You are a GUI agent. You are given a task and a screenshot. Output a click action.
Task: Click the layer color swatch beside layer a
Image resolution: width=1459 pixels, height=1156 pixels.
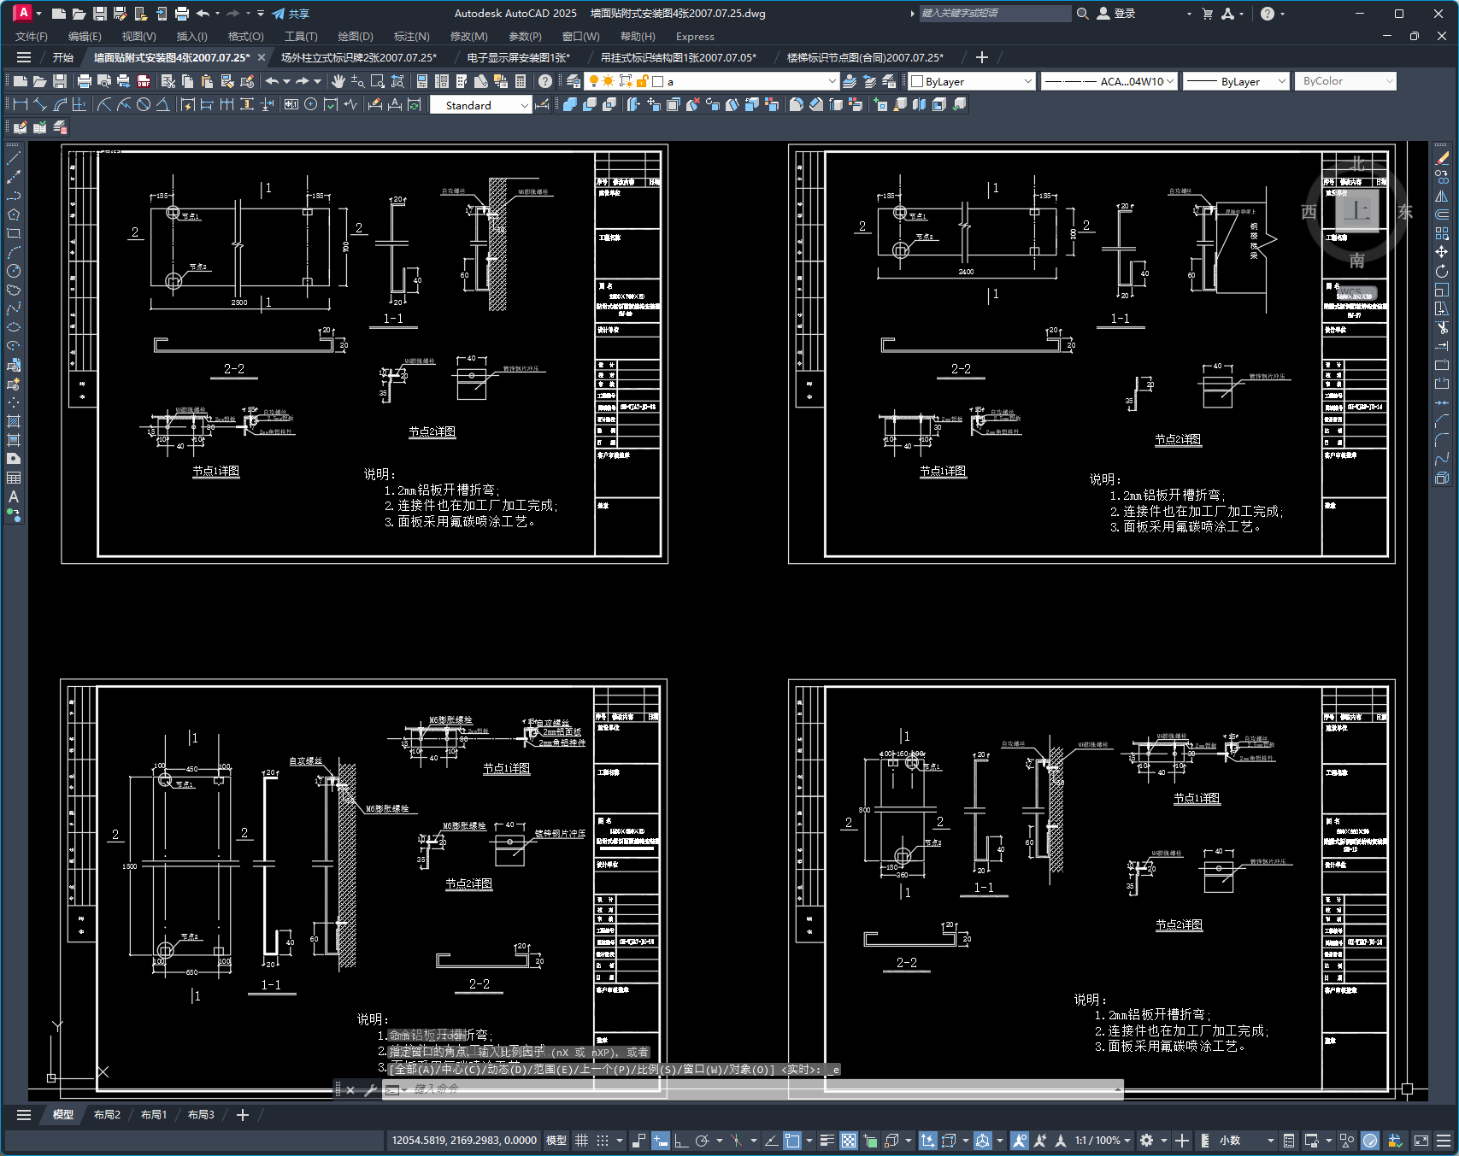657,81
